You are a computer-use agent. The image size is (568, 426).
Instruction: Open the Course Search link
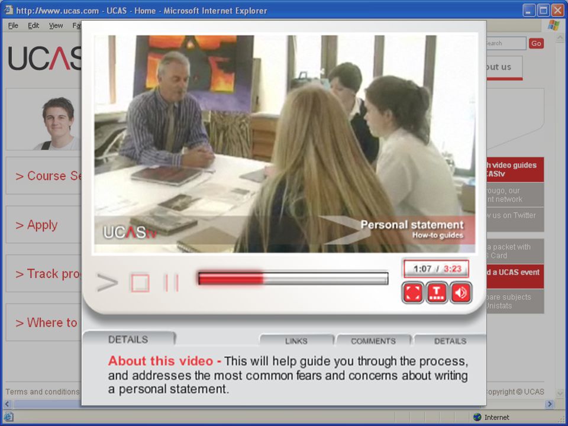point(44,176)
